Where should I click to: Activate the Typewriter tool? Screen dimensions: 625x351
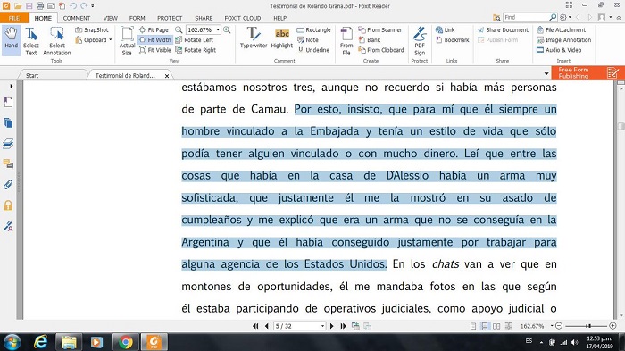pyautogui.click(x=254, y=38)
